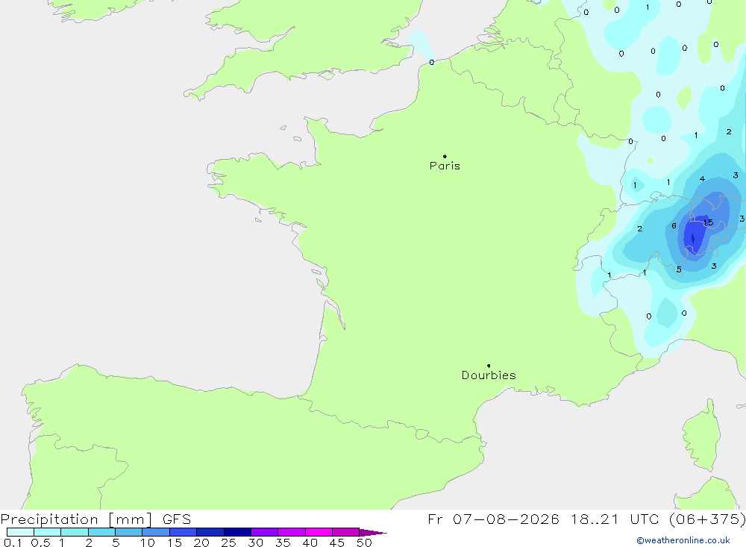Click the darkest blue precipitation core over Switzerland

coord(693,237)
